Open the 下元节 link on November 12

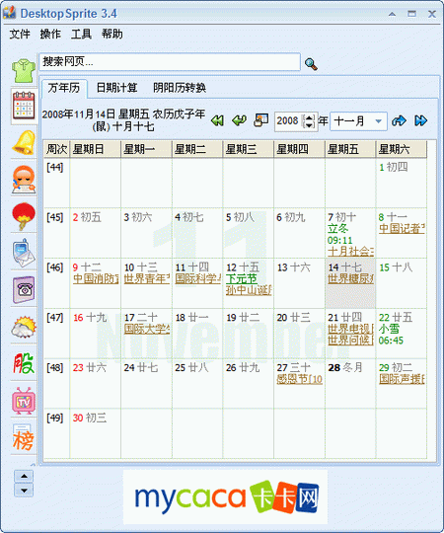click(242, 278)
